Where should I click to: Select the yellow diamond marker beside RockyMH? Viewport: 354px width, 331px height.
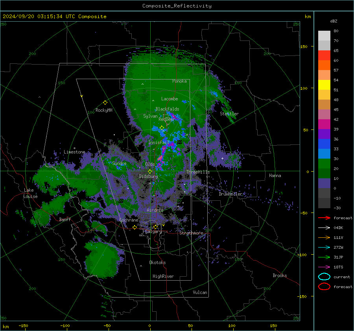tap(105, 103)
